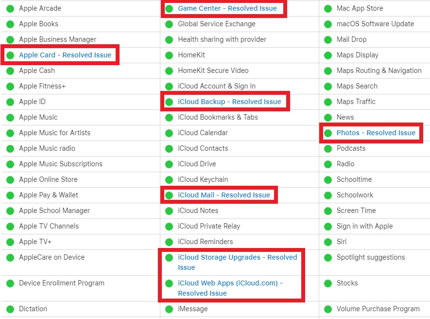Click the green indicator next to Apple ID
This screenshot has width=430, height=319.
tap(10, 102)
